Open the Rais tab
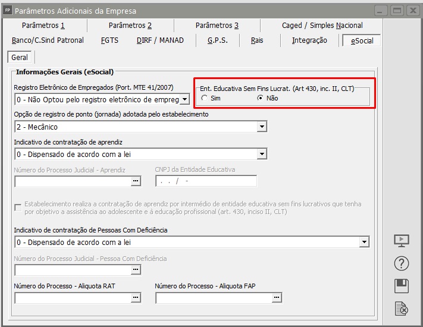This screenshot has height=327, width=423. click(x=257, y=40)
